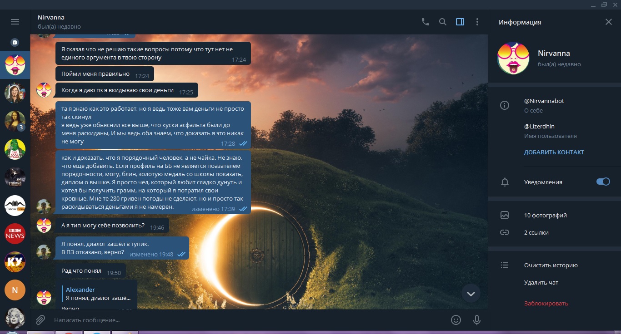Click the info circle icon in the panel
Screen dimensions: 621x334
(505, 105)
